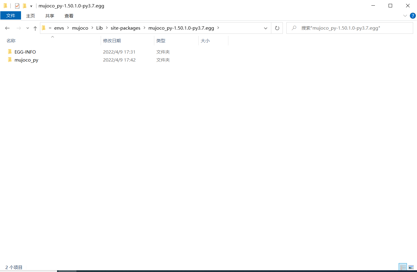Navigate up to parent folder with up arrow
The width and height of the screenshot is (417, 272).
pos(35,28)
